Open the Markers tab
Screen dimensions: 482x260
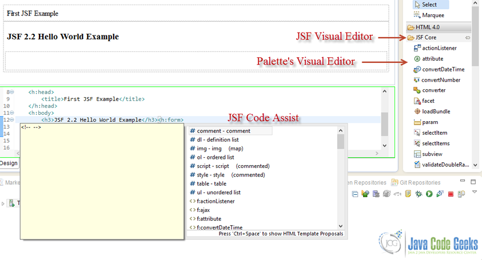pos(10,182)
